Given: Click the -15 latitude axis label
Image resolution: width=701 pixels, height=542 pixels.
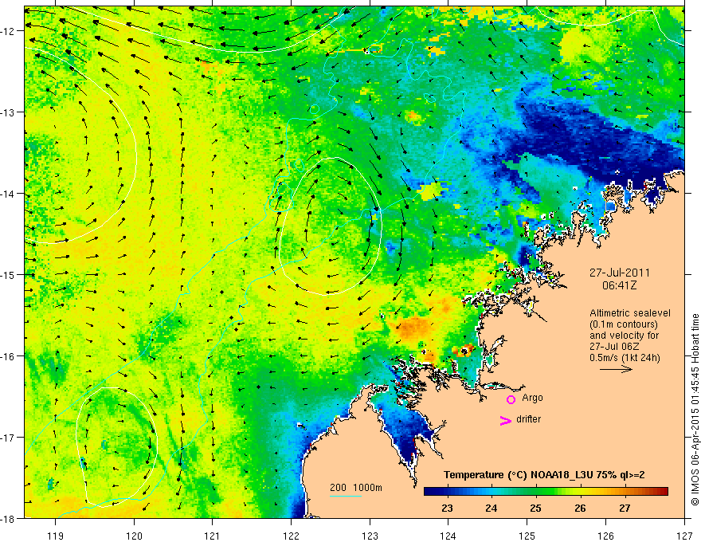Looking at the screenshot, I should click(x=8, y=274).
